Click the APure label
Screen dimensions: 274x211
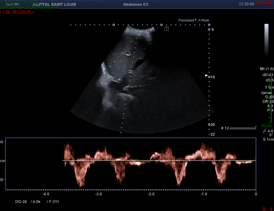pos(204,20)
